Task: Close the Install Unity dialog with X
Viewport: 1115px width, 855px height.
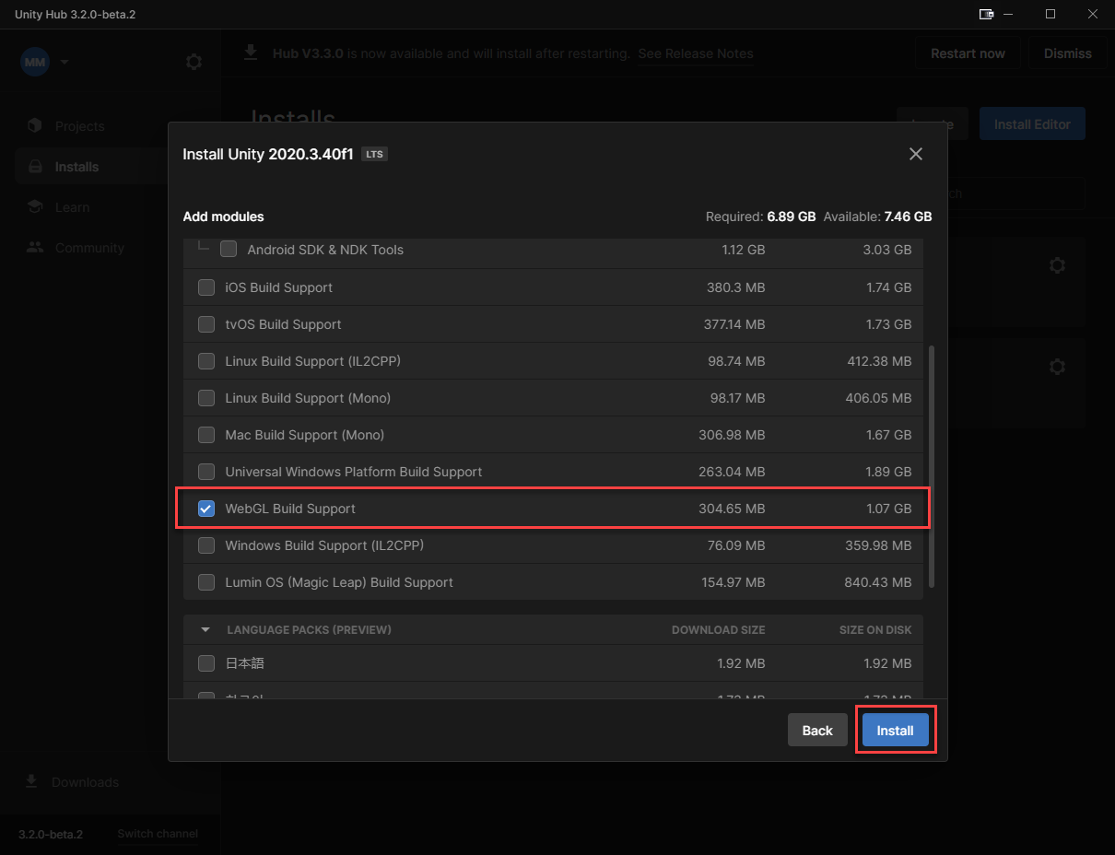Action: tap(915, 154)
